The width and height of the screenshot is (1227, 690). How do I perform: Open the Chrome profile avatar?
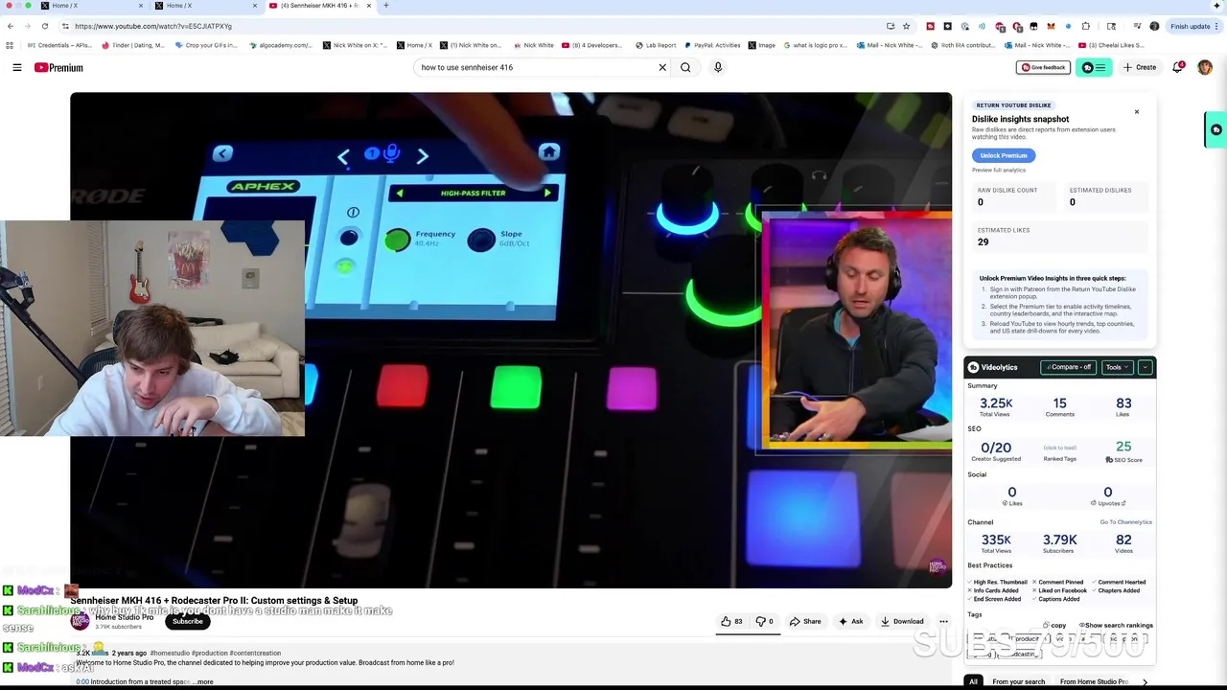coord(1154,26)
